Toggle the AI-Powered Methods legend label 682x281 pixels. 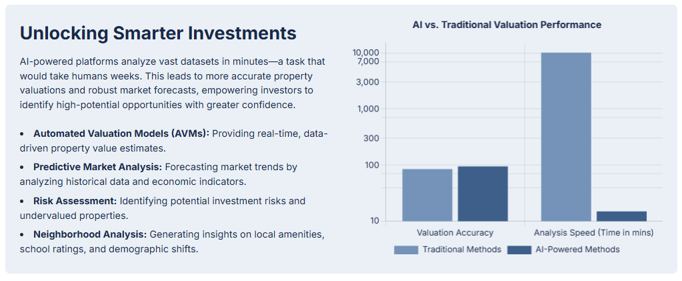[x=577, y=250]
